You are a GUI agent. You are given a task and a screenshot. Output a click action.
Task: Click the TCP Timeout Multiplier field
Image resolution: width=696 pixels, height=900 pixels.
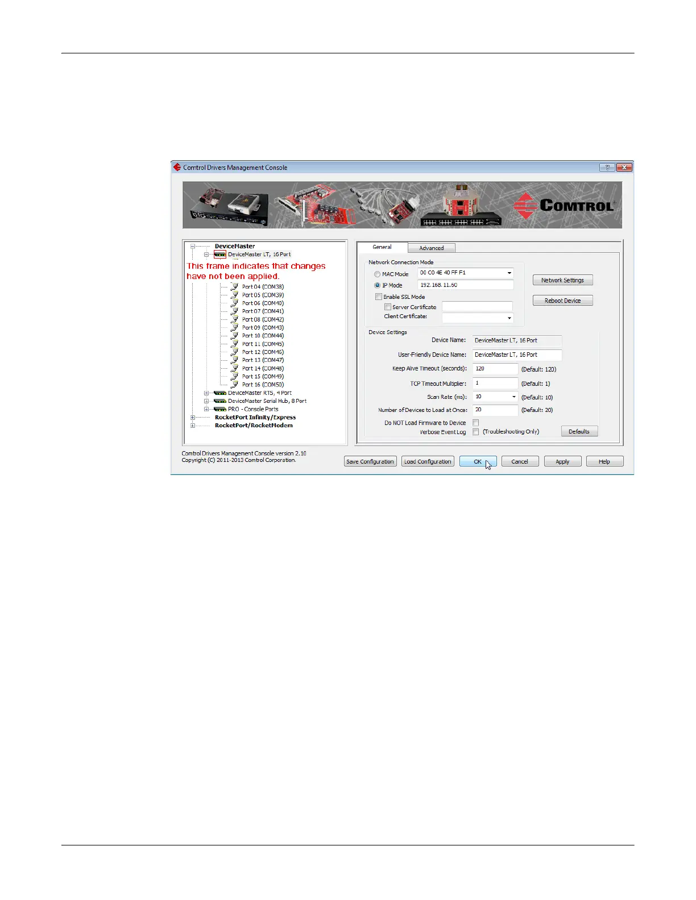(x=495, y=384)
